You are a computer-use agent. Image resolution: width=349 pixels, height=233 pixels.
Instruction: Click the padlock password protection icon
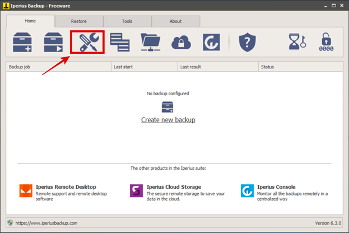(x=326, y=42)
